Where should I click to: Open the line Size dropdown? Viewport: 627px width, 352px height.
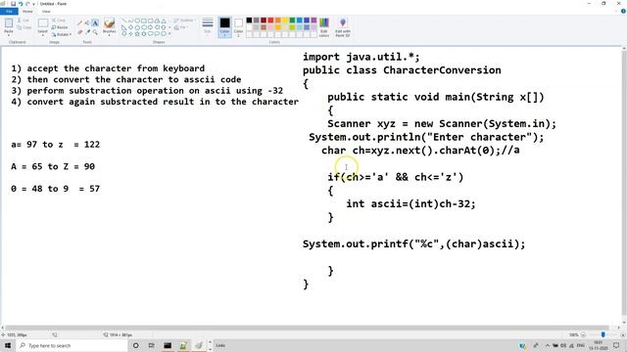coord(208,26)
